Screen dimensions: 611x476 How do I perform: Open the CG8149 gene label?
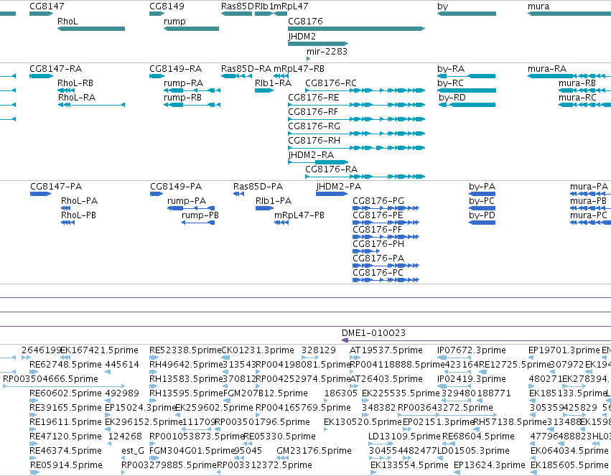click(167, 6)
